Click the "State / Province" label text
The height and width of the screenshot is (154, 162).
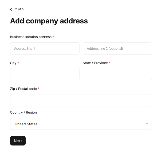point(95,63)
